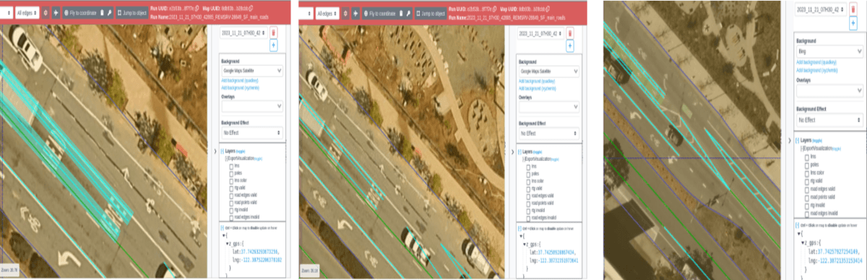
Task: Click the airplane fly icon in middle panel toolbar
Action: click(x=355, y=13)
